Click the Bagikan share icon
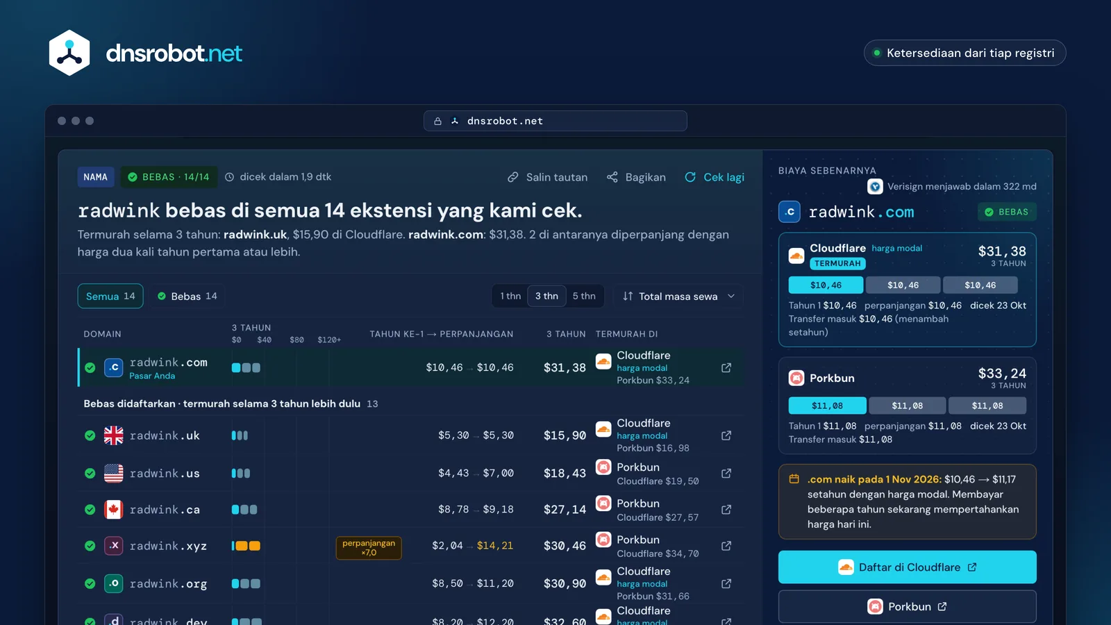The width and height of the screenshot is (1111, 625). pos(612,177)
